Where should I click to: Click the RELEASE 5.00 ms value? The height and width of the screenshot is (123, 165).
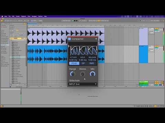point(92,60)
